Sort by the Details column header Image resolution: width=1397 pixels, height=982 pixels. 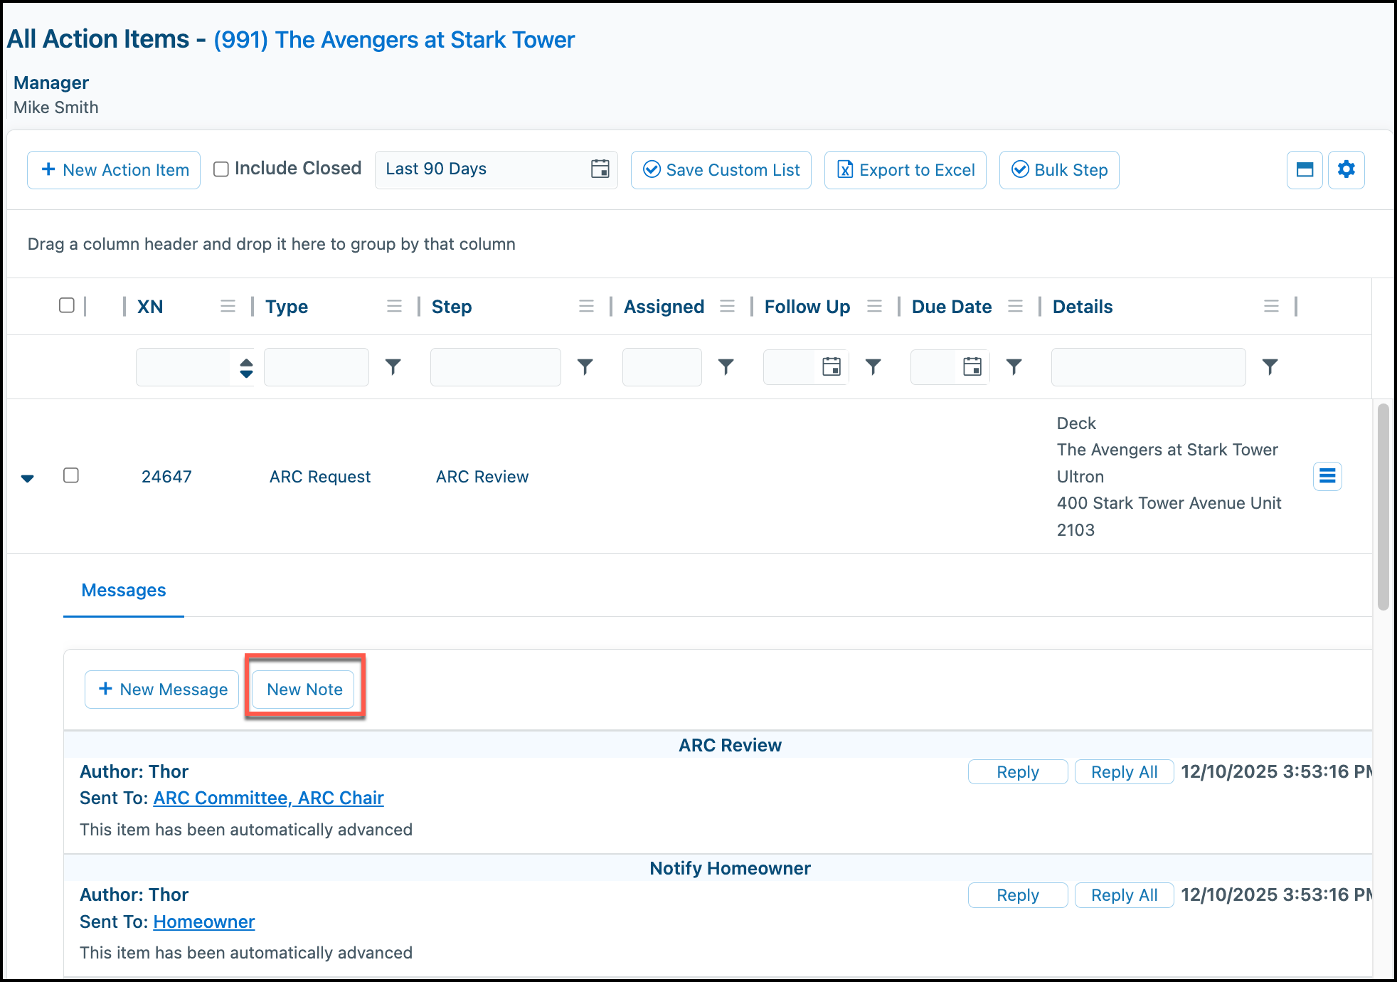click(x=1083, y=307)
